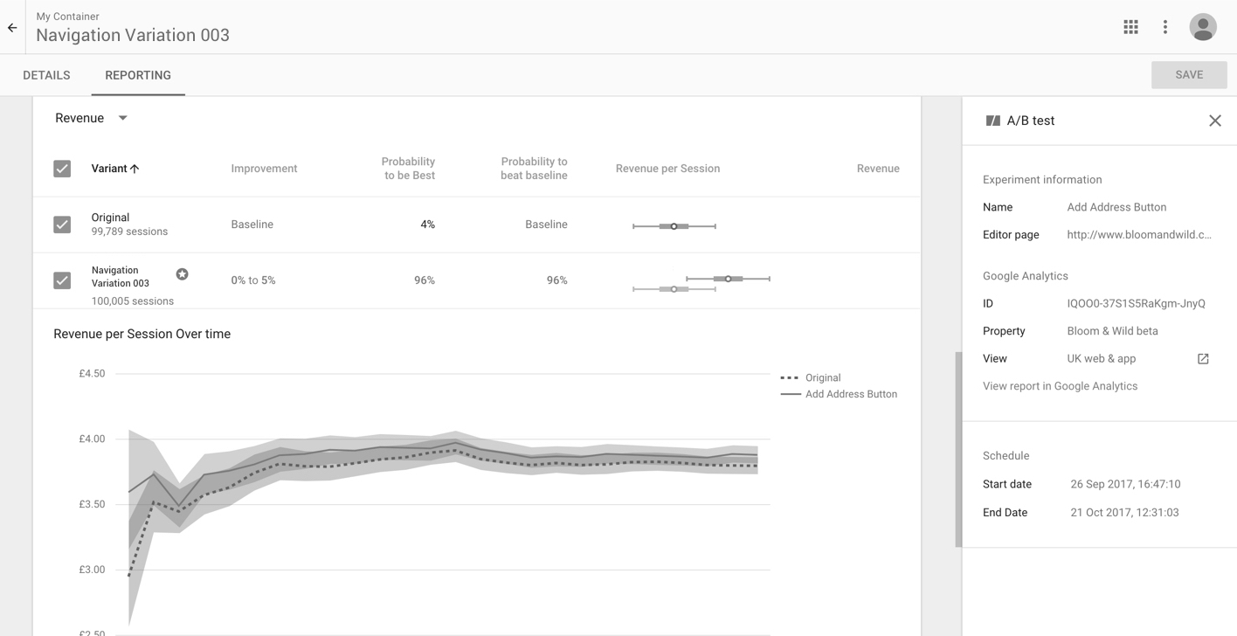
Task: Sort by Improvement column header
Action: click(x=264, y=169)
